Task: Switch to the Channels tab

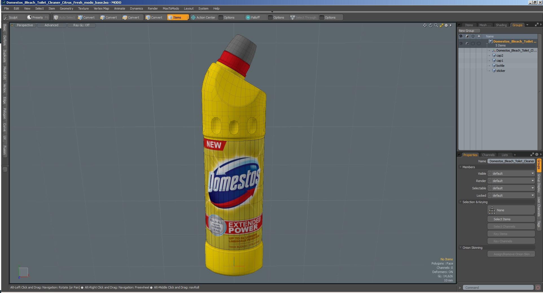Action: coord(488,155)
